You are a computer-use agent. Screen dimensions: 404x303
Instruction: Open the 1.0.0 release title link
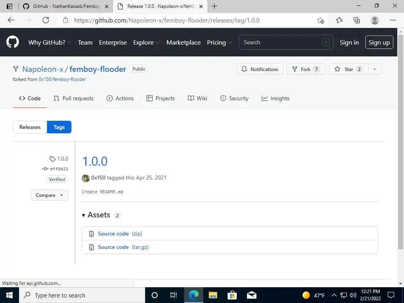(95, 161)
